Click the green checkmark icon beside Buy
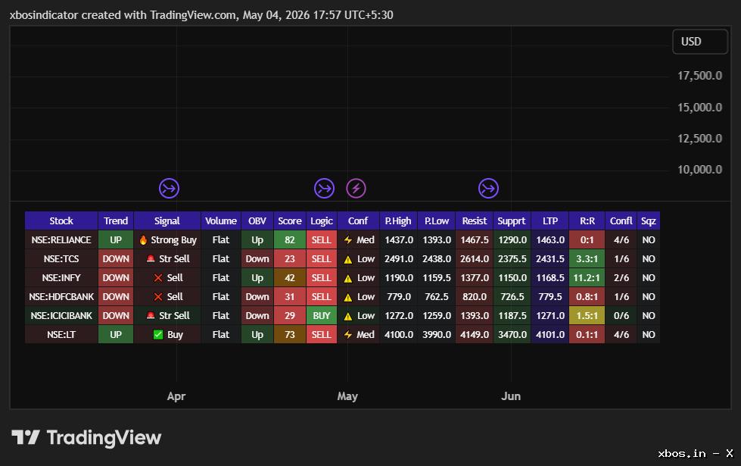This screenshot has width=741, height=466. 158,334
